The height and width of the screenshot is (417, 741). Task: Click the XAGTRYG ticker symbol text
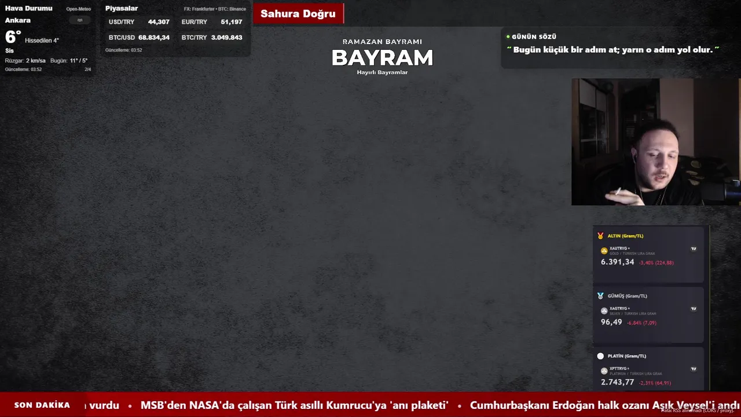619,309
